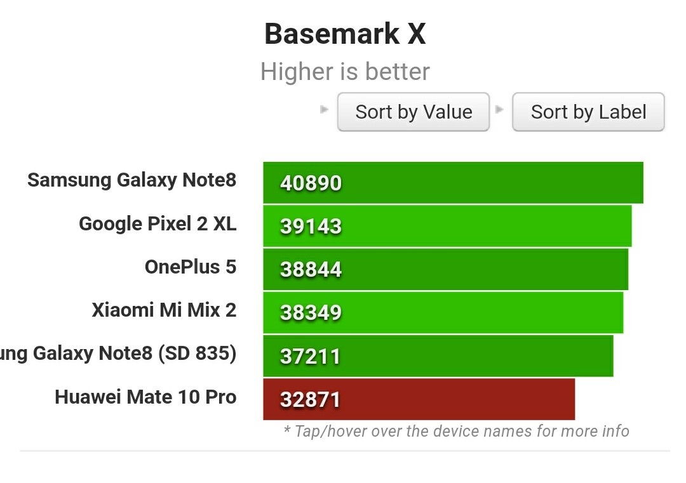Click the 40890 score bar
This screenshot has height=483, width=686.
(454, 183)
